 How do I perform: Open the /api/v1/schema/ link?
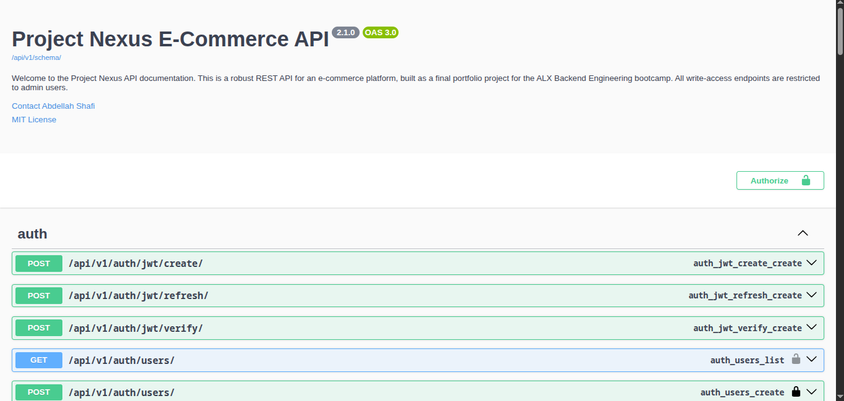pos(36,57)
